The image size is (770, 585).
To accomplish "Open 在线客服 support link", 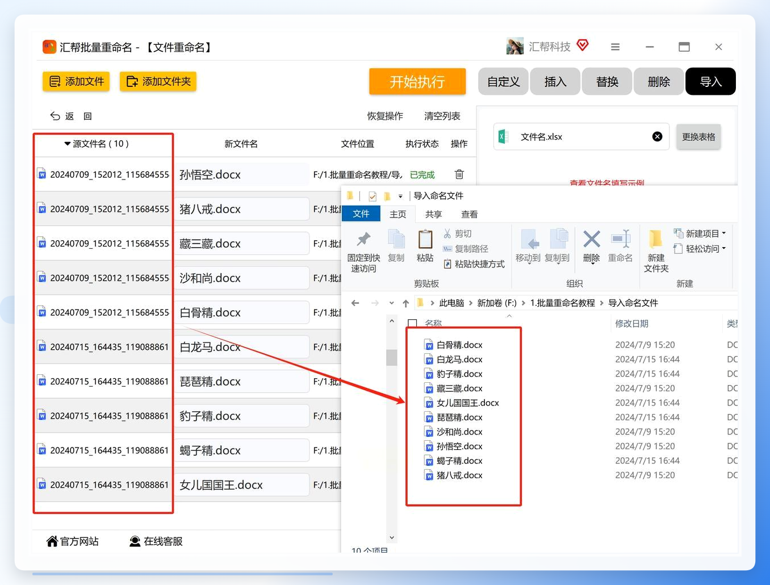I will [156, 541].
